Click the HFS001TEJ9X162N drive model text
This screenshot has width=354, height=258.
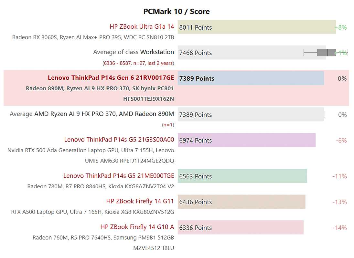tap(149, 99)
